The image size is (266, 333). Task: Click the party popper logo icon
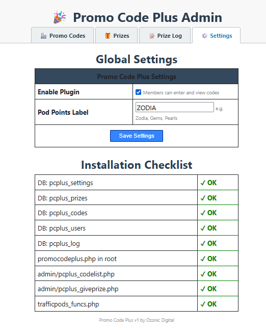point(60,17)
